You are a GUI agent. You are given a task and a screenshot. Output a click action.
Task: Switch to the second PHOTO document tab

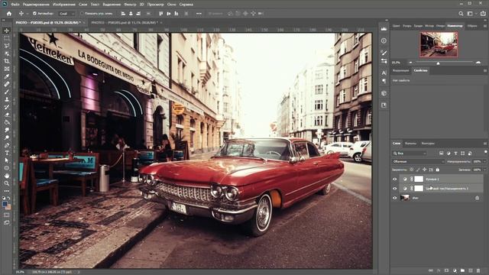click(x=125, y=22)
